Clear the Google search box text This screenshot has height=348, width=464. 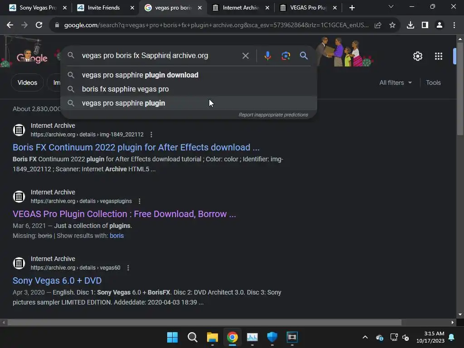tap(245, 56)
